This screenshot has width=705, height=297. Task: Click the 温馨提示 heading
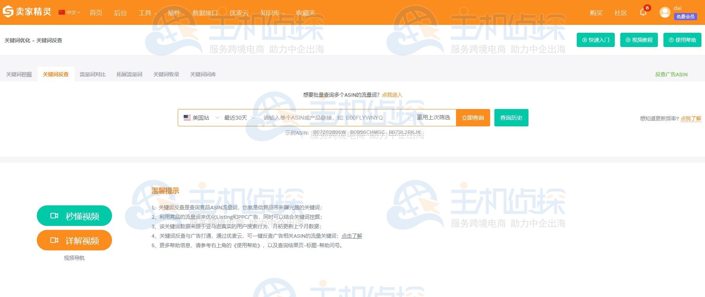(x=165, y=191)
